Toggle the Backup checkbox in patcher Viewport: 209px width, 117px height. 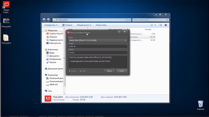(70, 71)
